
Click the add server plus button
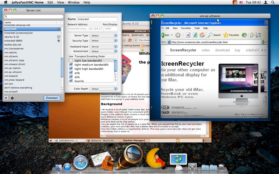pos(6,98)
